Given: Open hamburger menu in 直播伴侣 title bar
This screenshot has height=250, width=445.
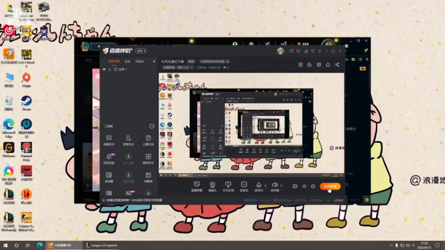Looking at the screenshot, I should pos(319,51).
